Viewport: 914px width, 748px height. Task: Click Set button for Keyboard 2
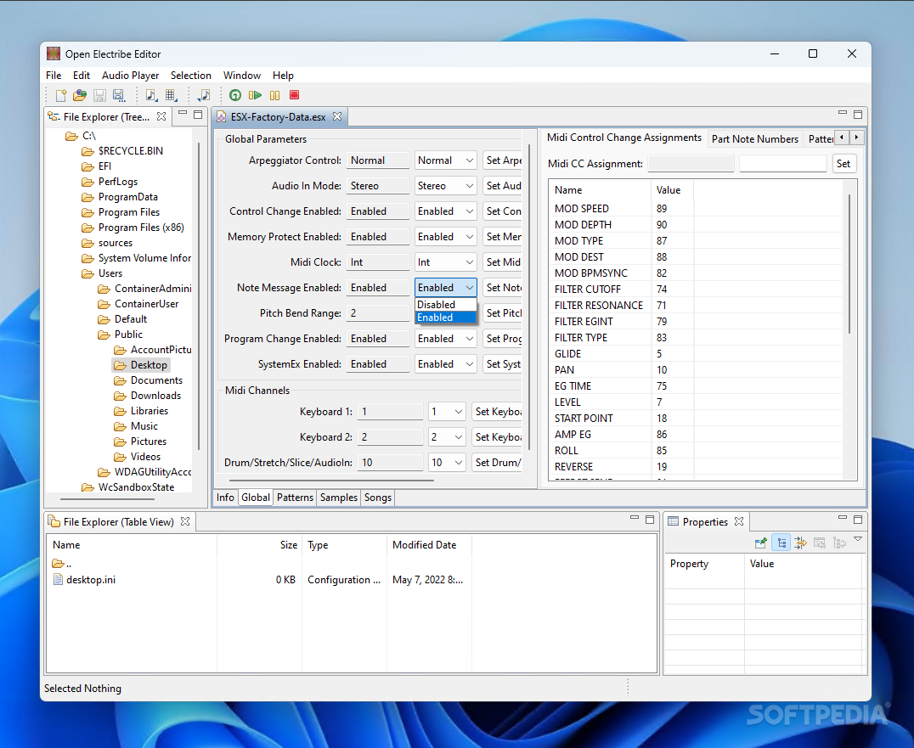click(x=497, y=437)
